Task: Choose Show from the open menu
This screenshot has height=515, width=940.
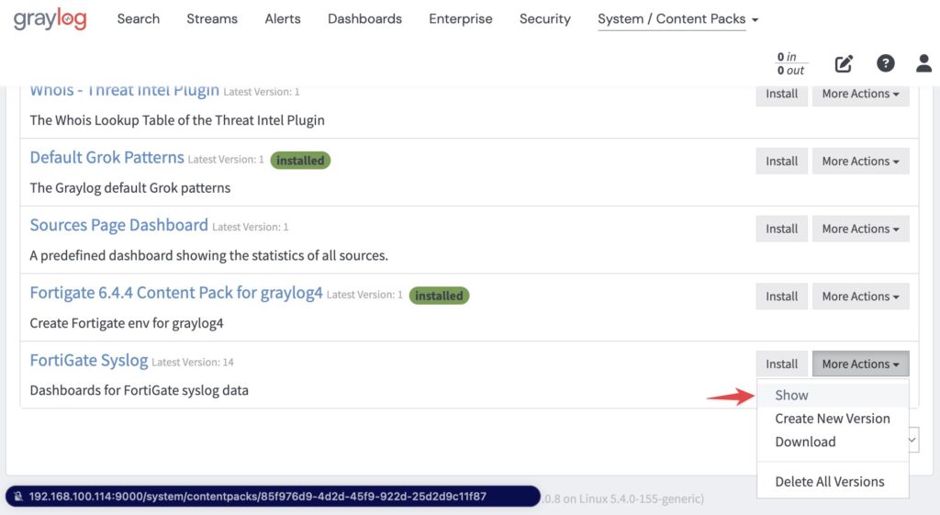Action: pyautogui.click(x=833, y=396)
